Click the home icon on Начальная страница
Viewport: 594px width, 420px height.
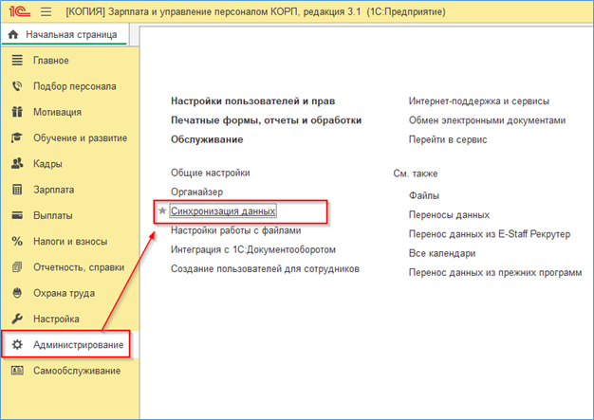click(13, 34)
